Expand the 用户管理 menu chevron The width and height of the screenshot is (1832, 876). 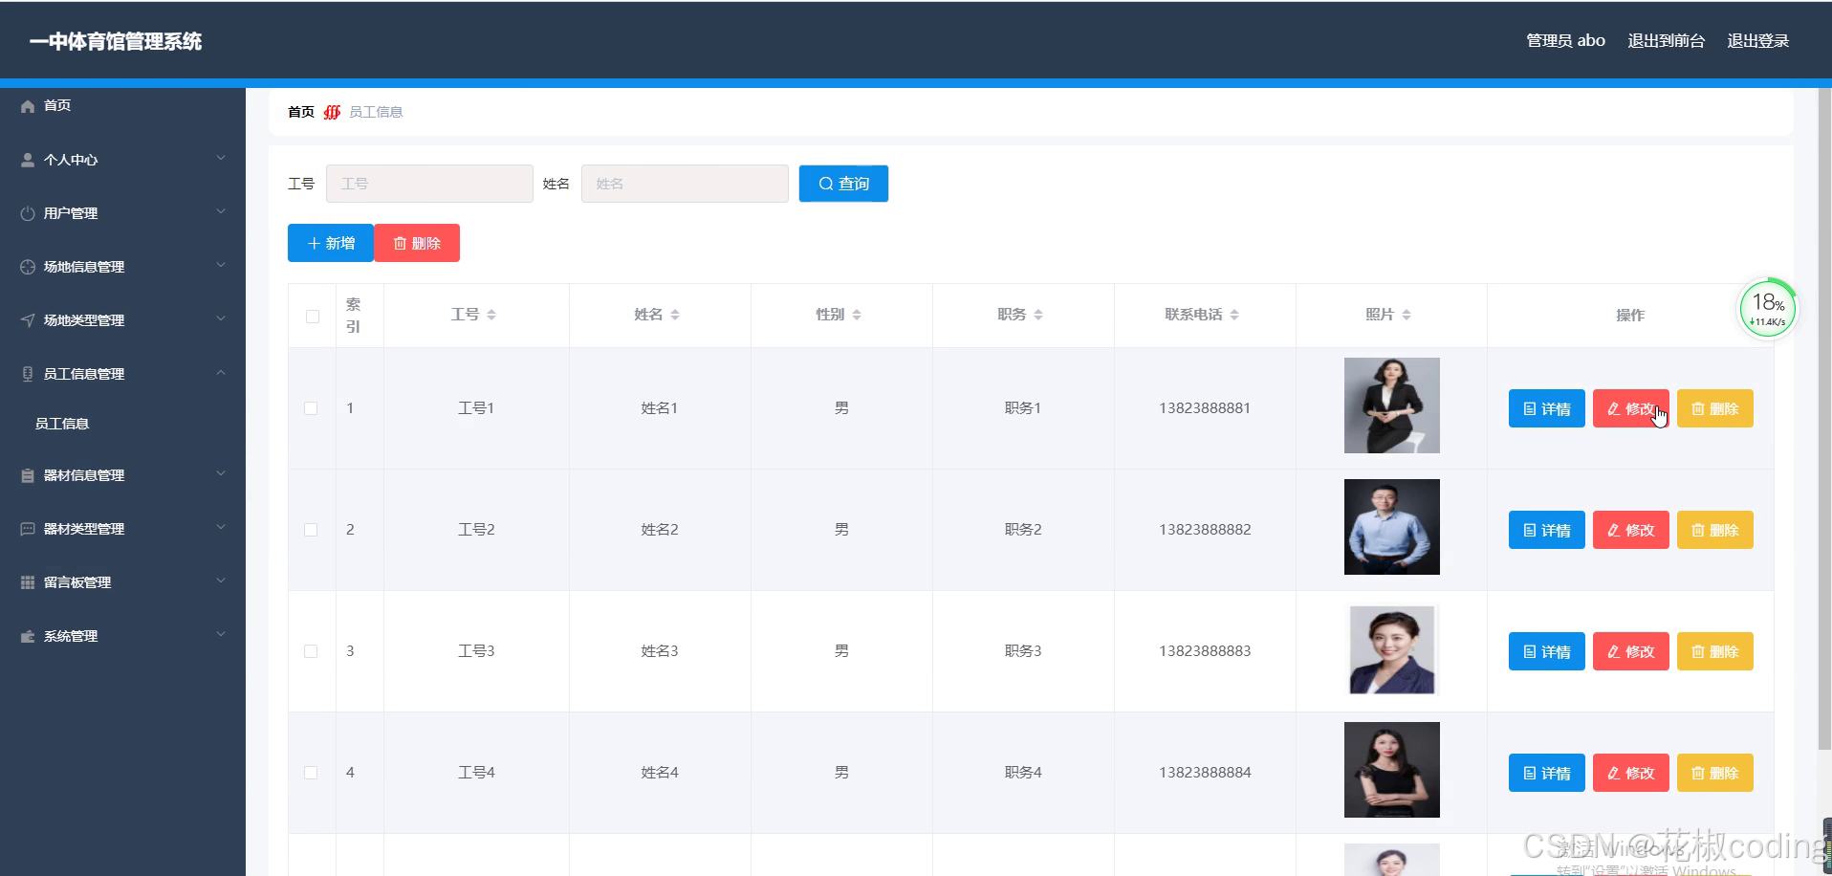(221, 211)
